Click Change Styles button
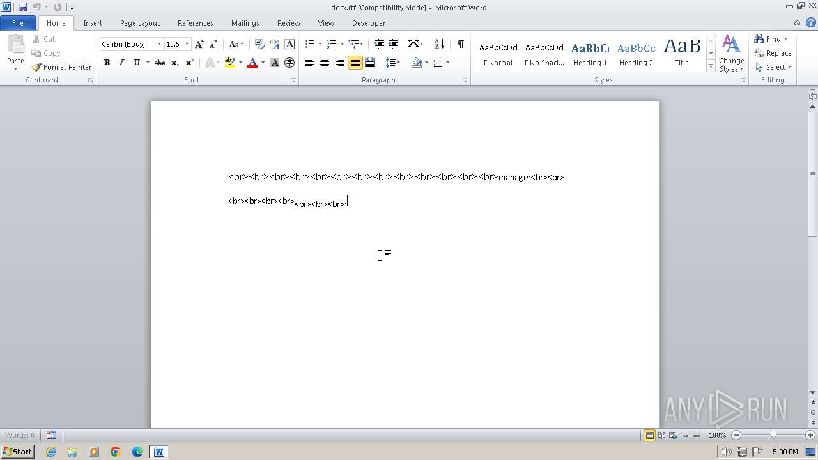Image resolution: width=818 pixels, height=460 pixels. pyautogui.click(x=731, y=54)
